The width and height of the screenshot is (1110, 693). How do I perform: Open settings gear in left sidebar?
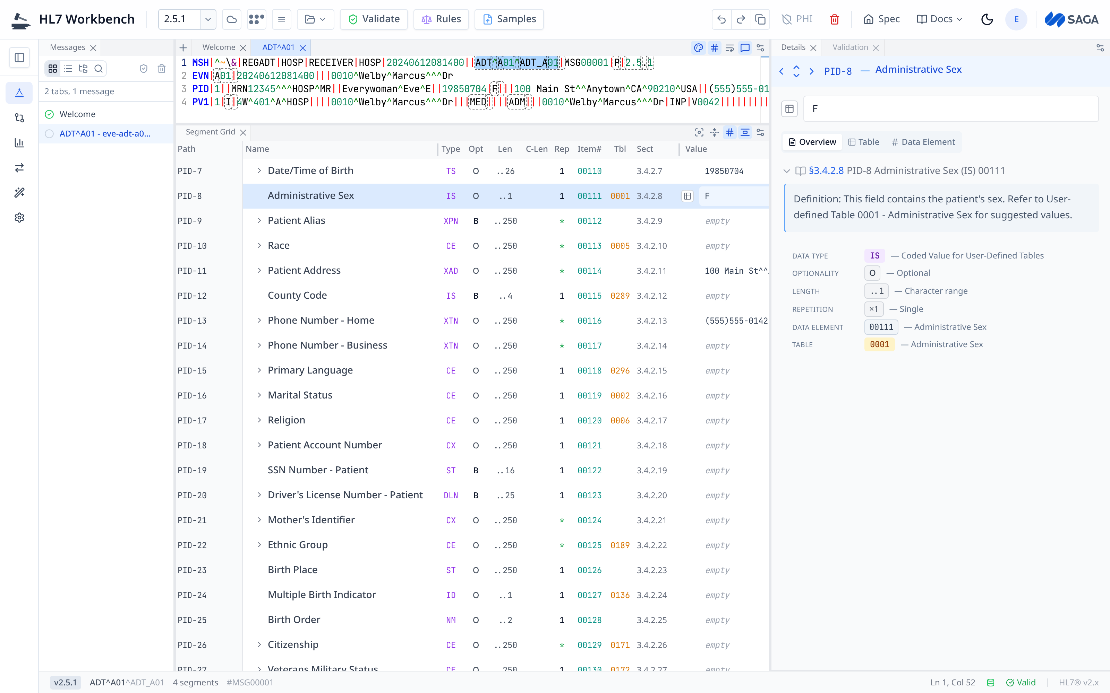coord(19,218)
